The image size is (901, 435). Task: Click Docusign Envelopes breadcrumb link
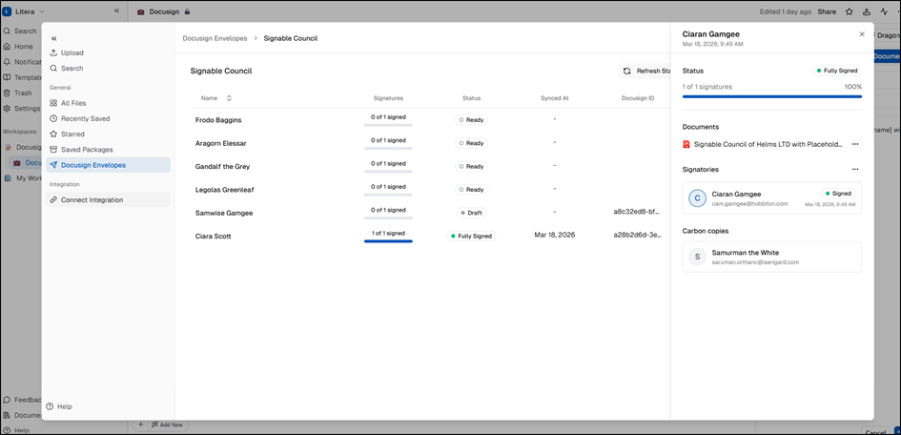(215, 38)
